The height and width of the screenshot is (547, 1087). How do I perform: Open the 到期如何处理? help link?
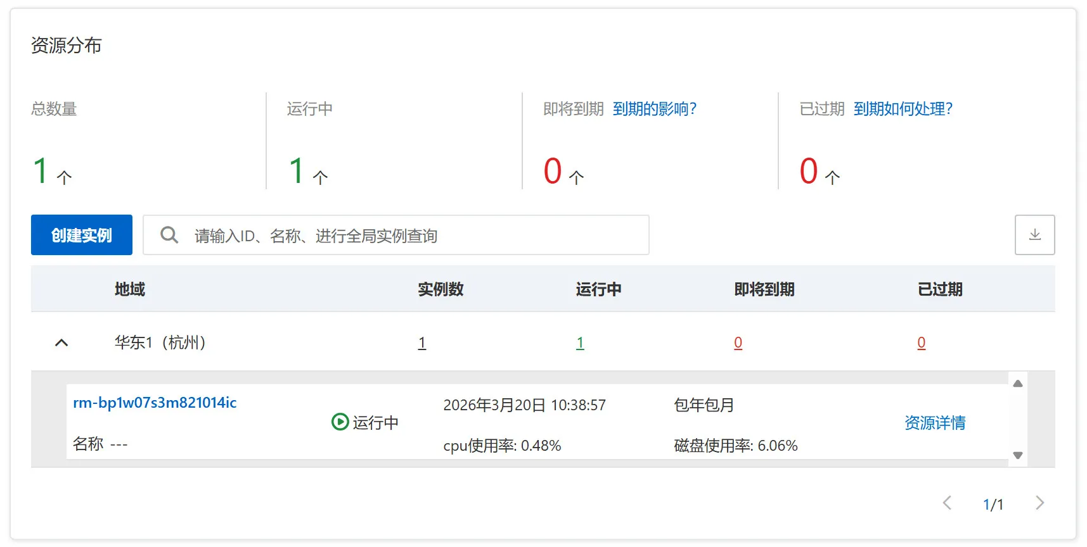pos(903,109)
